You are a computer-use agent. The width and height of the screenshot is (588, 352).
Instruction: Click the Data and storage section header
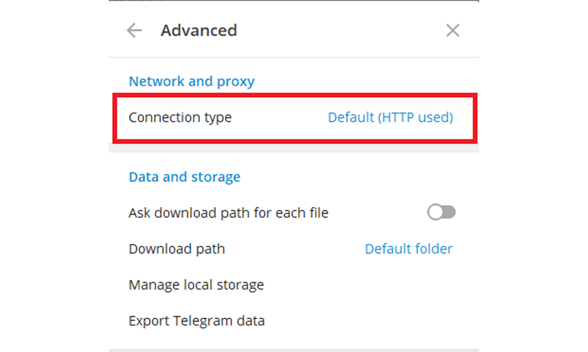(x=185, y=177)
